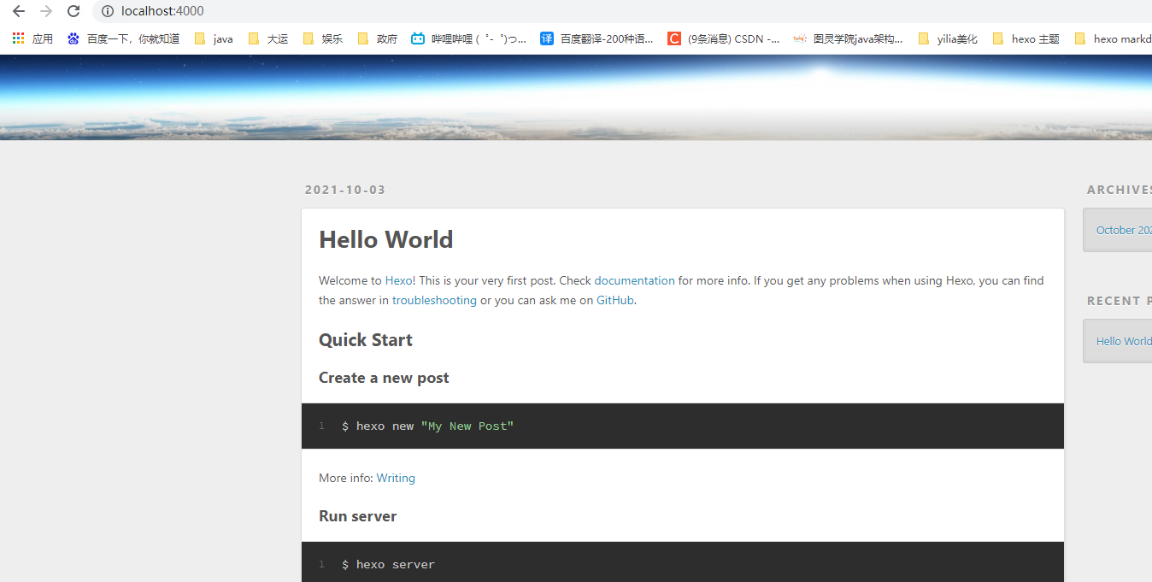Open the 百度一下 bookmark

click(x=123, y=38)
